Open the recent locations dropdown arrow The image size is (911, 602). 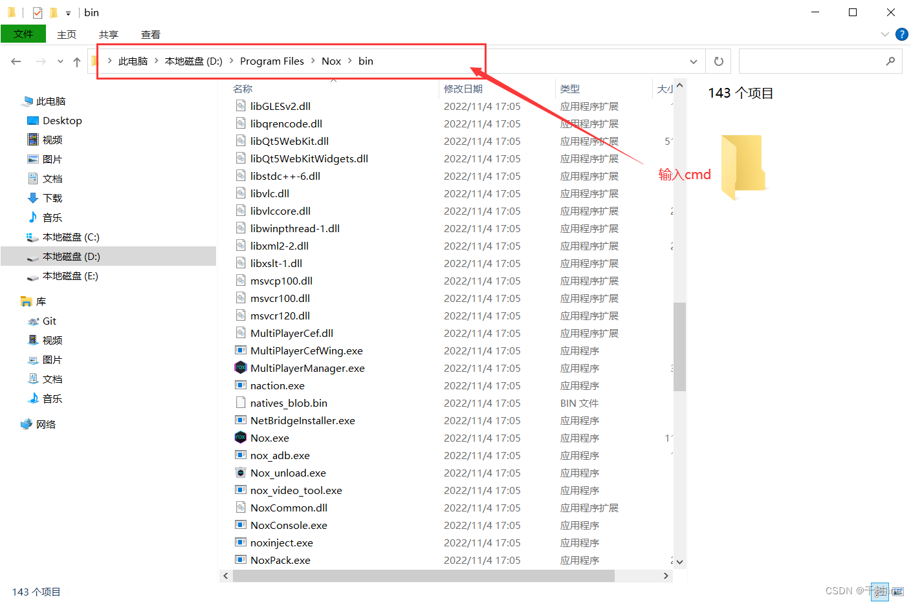click(x=60, y=61)
